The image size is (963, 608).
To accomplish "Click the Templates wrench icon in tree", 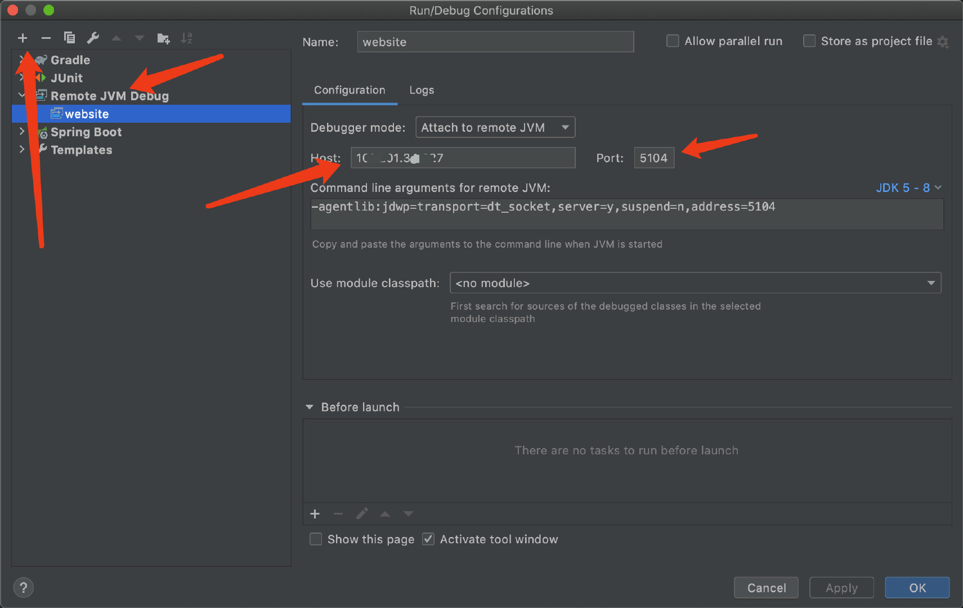I will [42, 149].
